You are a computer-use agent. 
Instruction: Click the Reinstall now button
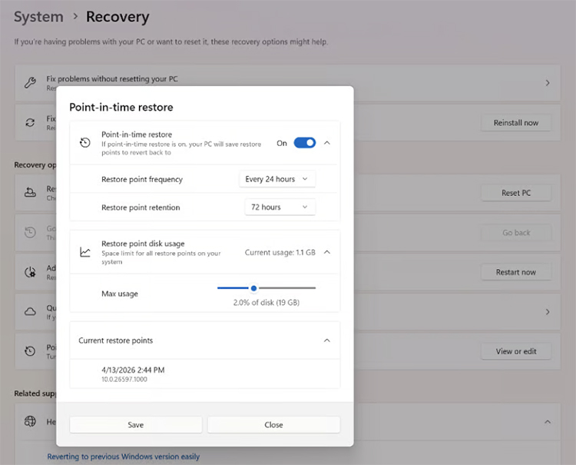(516, 123)
